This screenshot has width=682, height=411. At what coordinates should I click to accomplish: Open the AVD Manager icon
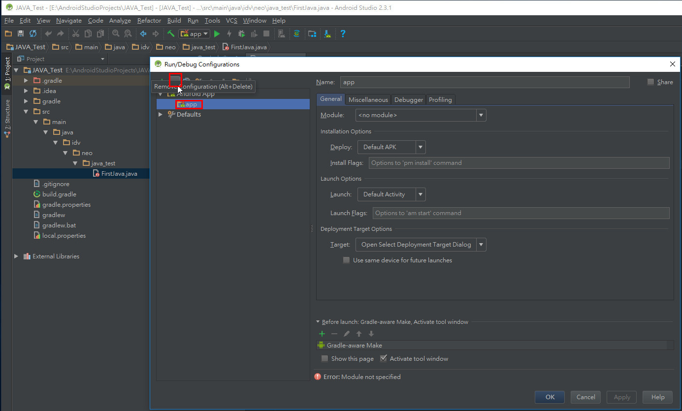282,33
